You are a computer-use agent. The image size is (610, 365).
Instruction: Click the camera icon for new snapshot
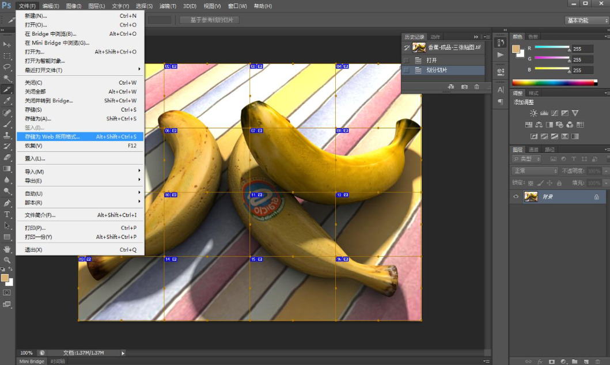pos(464,86)
